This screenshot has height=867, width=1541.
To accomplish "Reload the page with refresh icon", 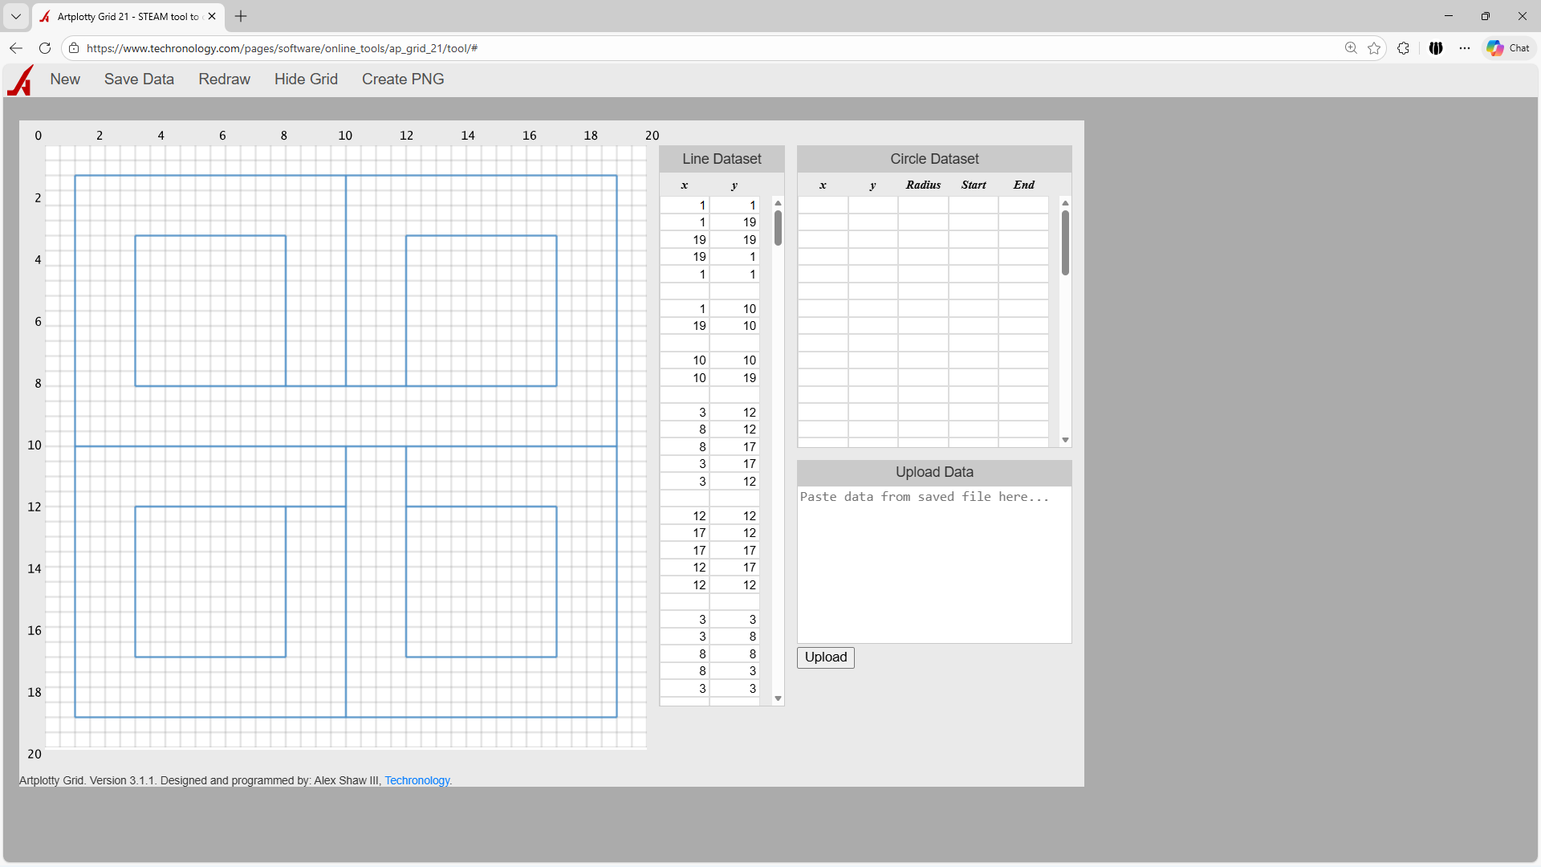I will point(45,48).
